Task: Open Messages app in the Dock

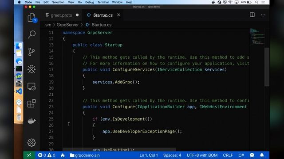Action: coord(19,61)
